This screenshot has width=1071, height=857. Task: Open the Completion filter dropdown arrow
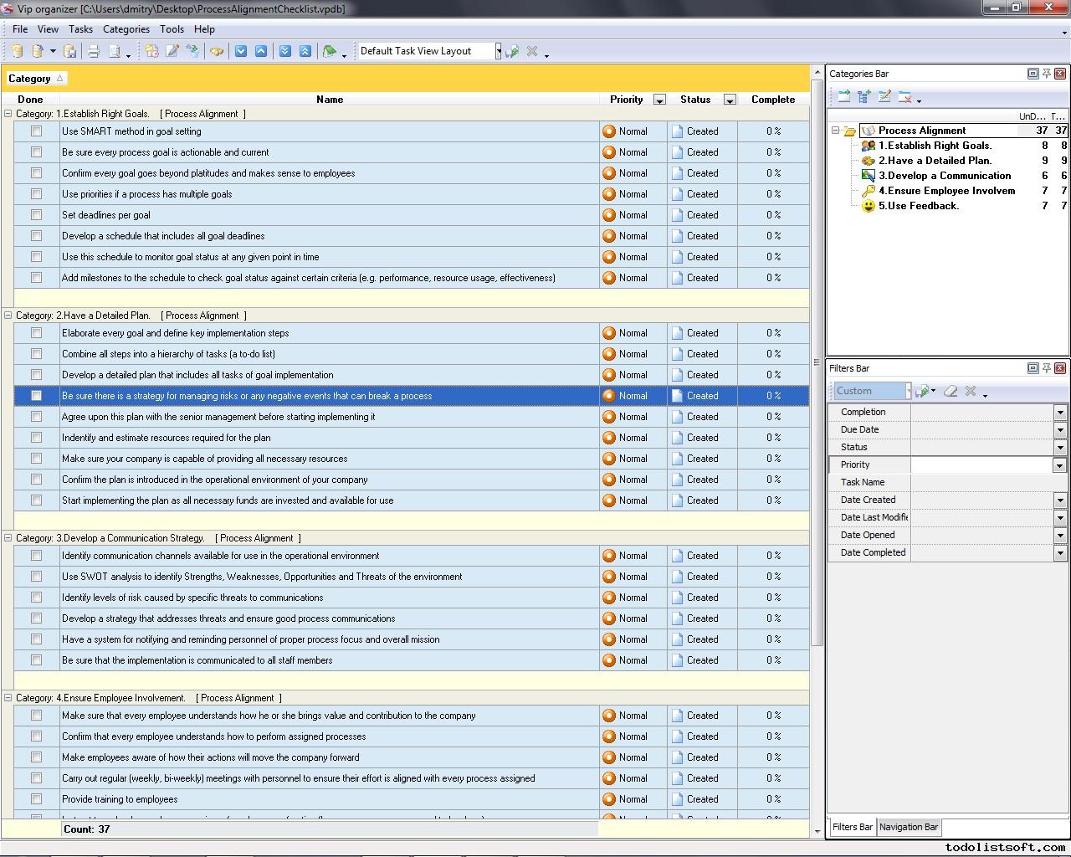[1059, 412]
